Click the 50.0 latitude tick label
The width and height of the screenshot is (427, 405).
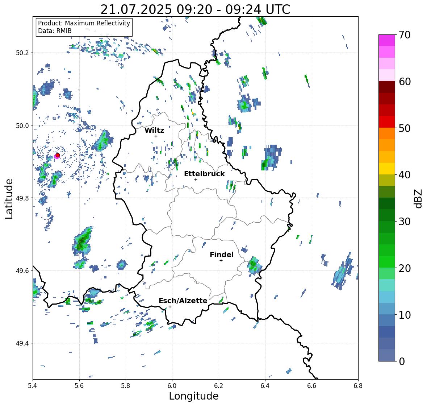[22, 126]
